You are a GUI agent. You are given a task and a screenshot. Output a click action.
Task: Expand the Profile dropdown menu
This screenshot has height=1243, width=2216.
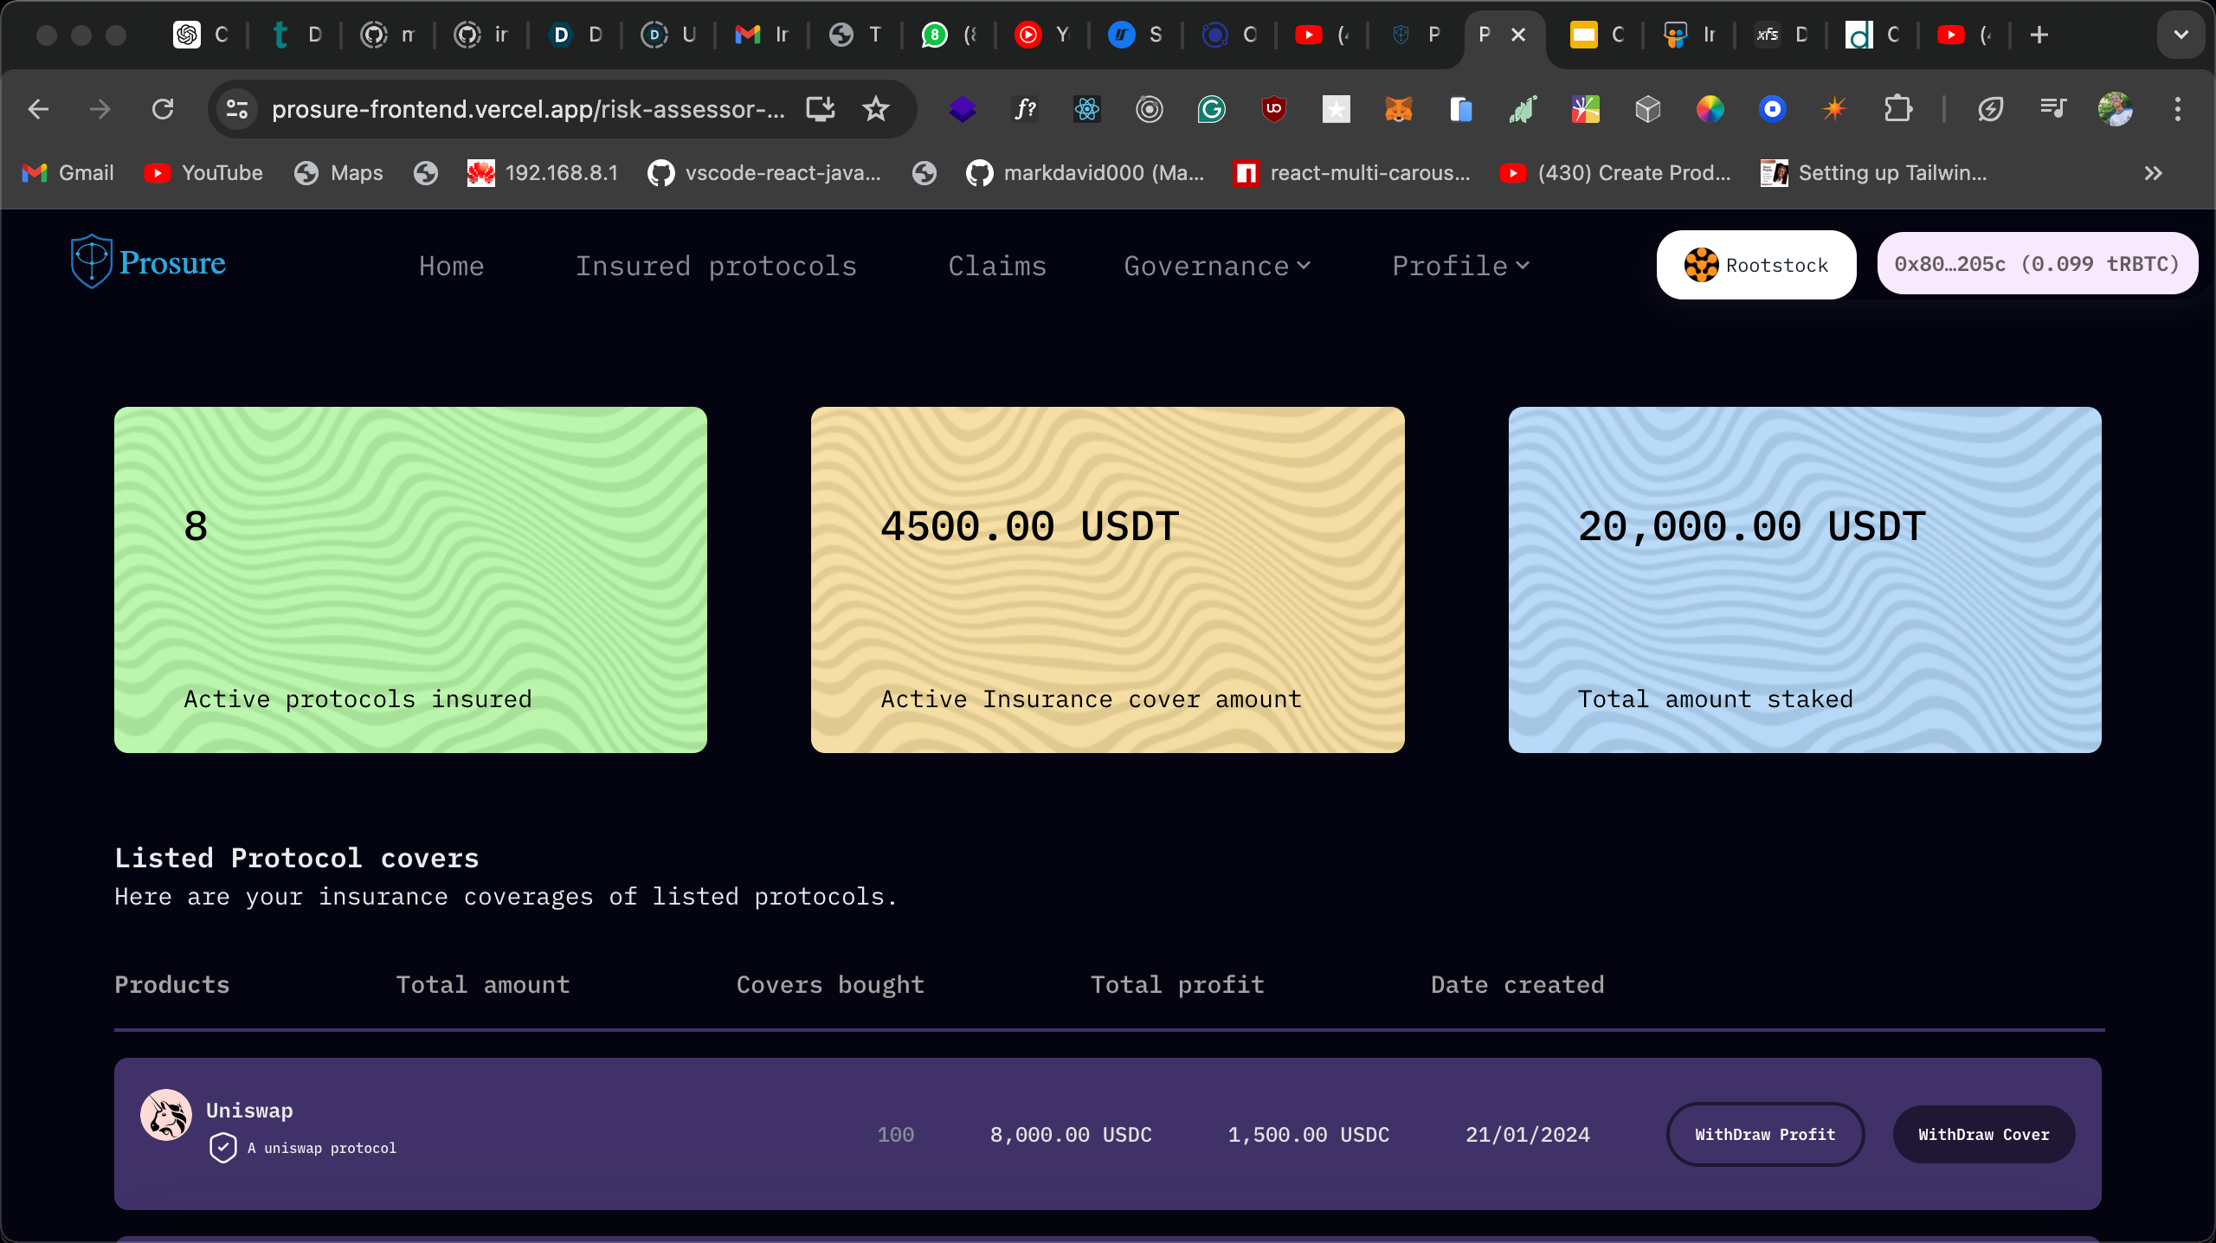point(1460,266)
